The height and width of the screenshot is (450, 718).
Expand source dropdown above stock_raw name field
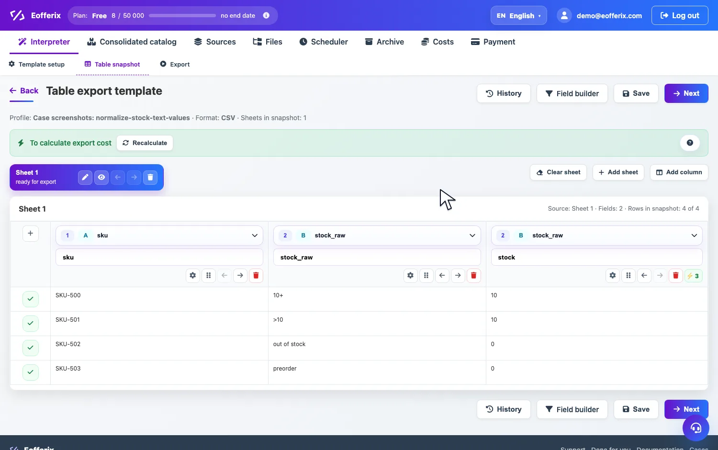[377, 235]
